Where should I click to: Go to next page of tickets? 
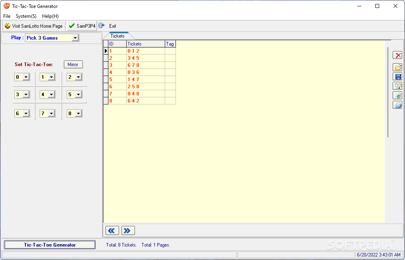click(128, 231)
